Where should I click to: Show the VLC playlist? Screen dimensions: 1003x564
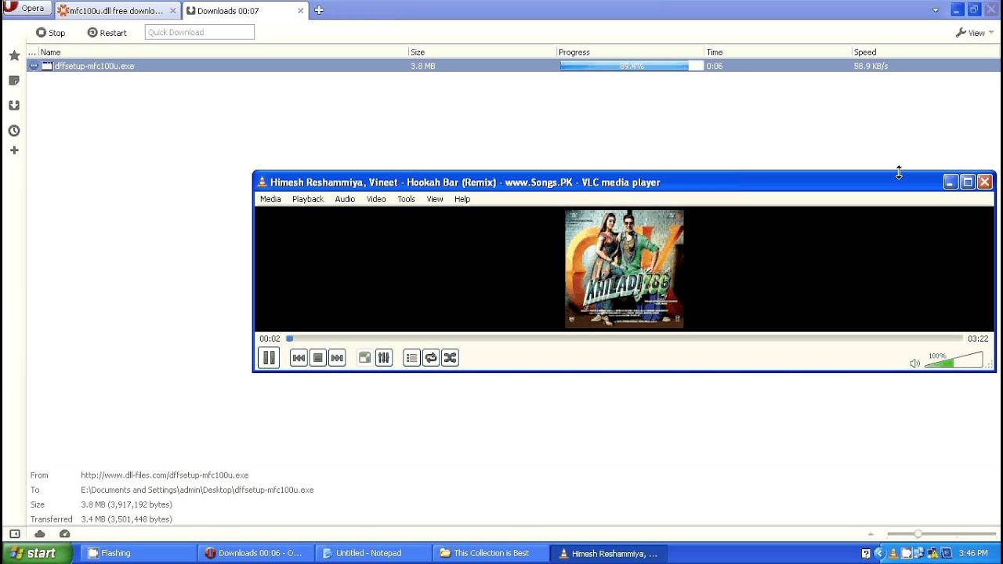click(x=411, y=358)
